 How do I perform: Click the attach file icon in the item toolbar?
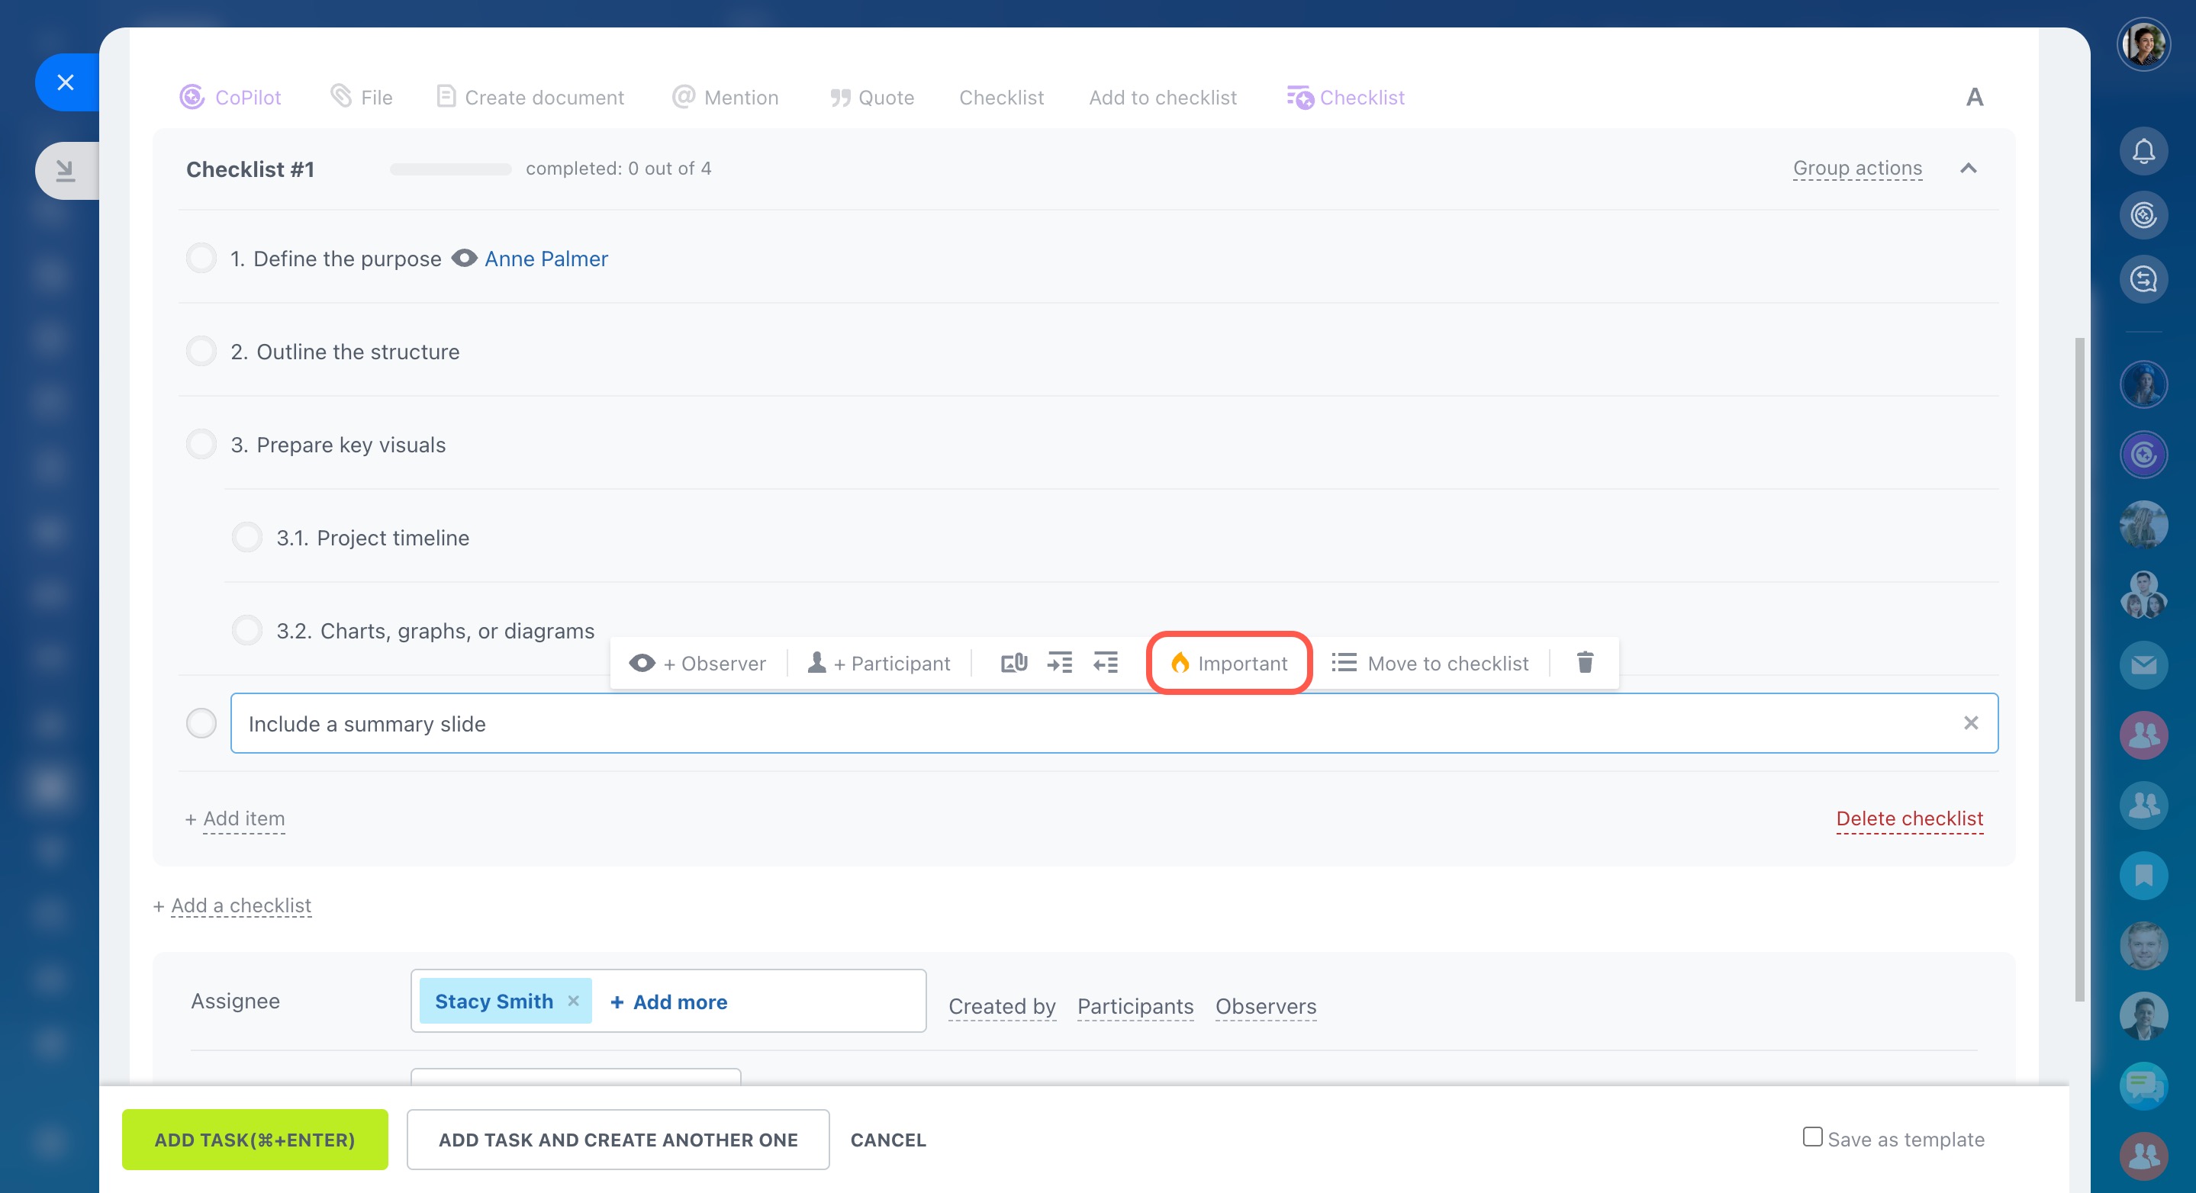[x=1013, y=663]
